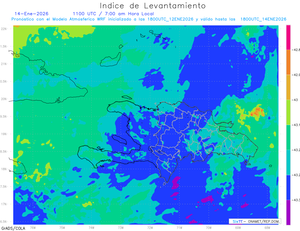The width and height of the screenshot is (300, 231).
Task: Click the '-42.8' legend value
Action: (x=296, y=50)
